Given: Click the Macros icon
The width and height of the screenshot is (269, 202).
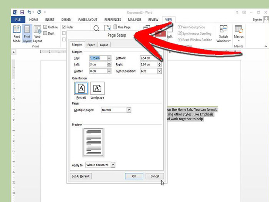Looking at the screenshot, I should coord(239,30).
